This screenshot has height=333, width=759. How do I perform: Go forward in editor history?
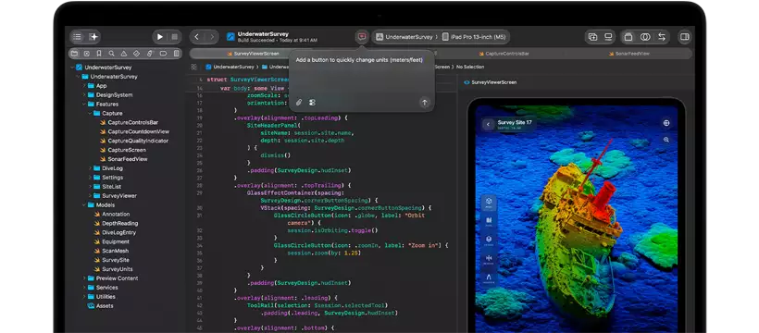click(212, 37)
